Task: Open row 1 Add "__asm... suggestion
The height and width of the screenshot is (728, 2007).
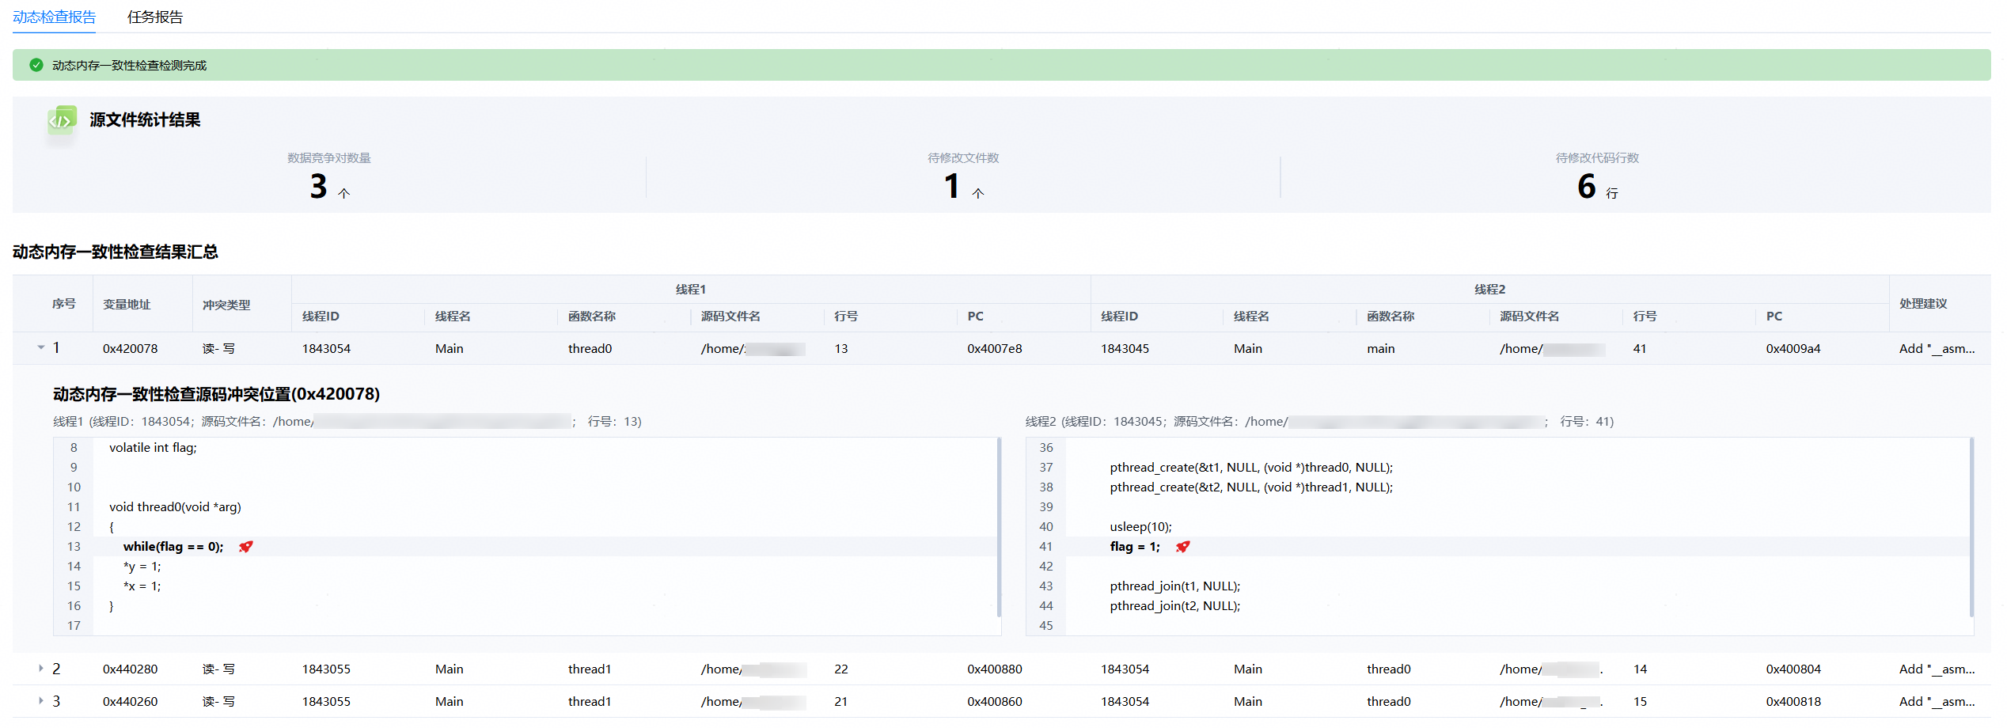Action: pos(1936,349)
